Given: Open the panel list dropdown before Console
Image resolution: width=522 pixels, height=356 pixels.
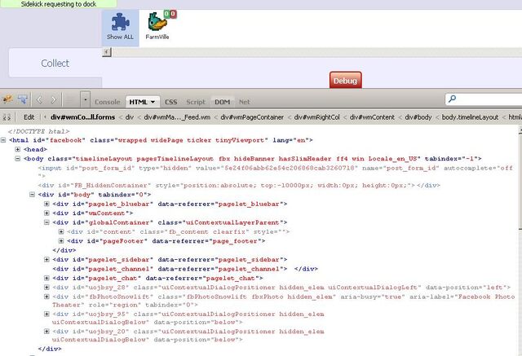Looking at the screenshot, I should pos(85,99).
